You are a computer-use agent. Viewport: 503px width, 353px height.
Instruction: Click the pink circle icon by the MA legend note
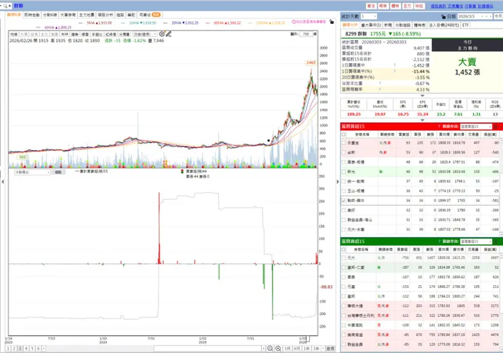294,22
